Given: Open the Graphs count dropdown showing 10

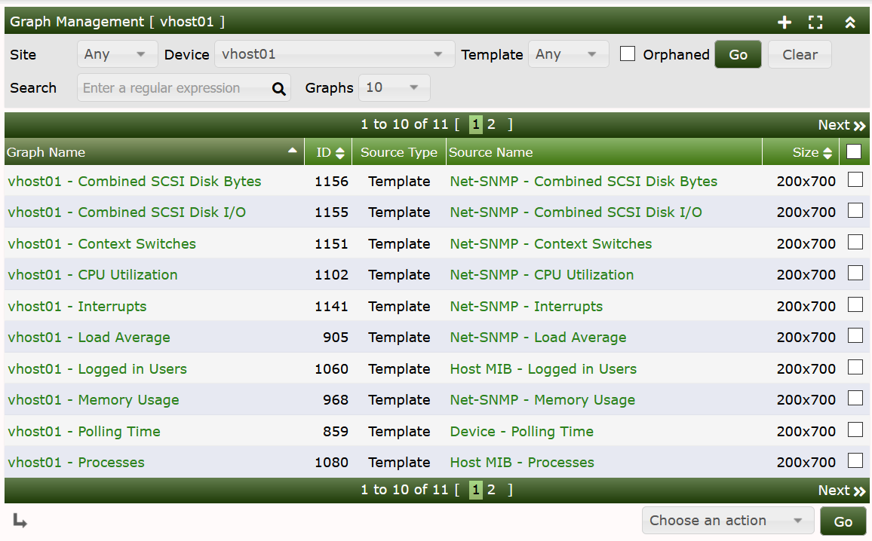Looking at the screenshot, I should click(394, 87).
